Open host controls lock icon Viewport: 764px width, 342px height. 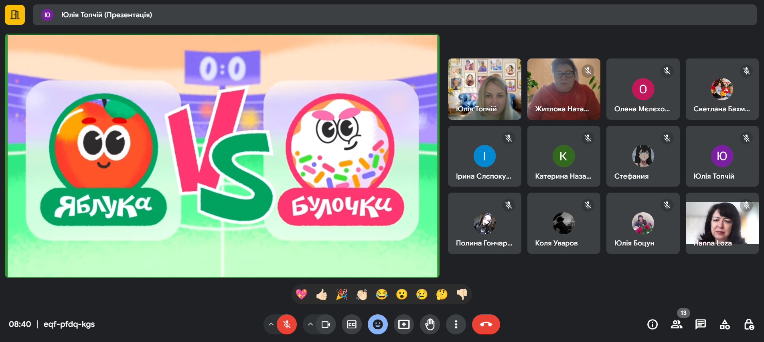tap(749, 324)
